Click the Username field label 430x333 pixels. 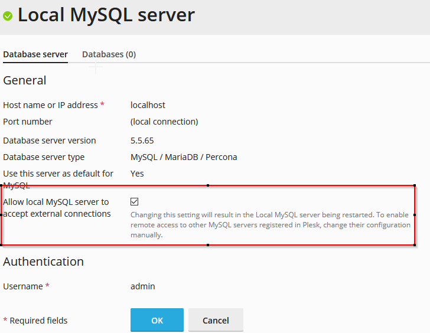pos(23,286)
